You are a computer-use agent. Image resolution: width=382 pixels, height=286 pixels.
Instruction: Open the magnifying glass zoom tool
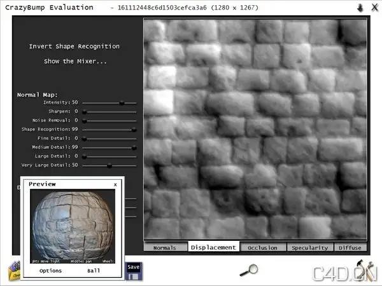pos(249,270)
